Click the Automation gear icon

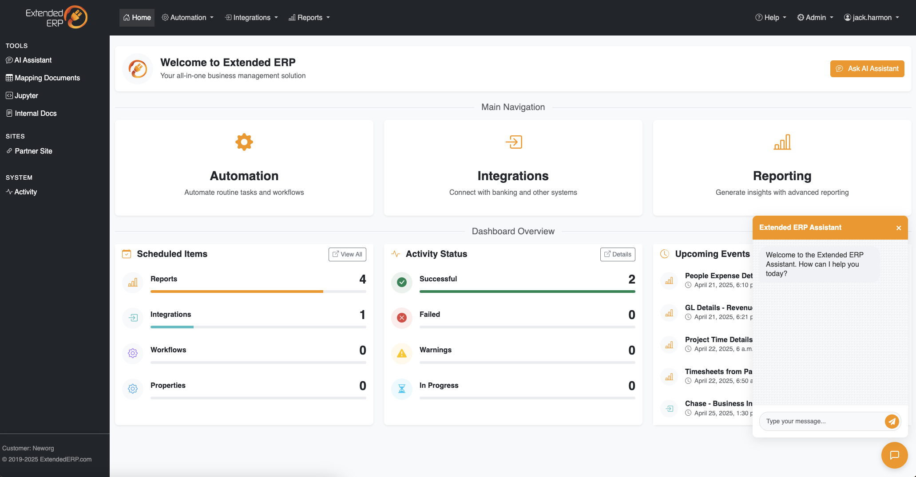tap(244, 142)
